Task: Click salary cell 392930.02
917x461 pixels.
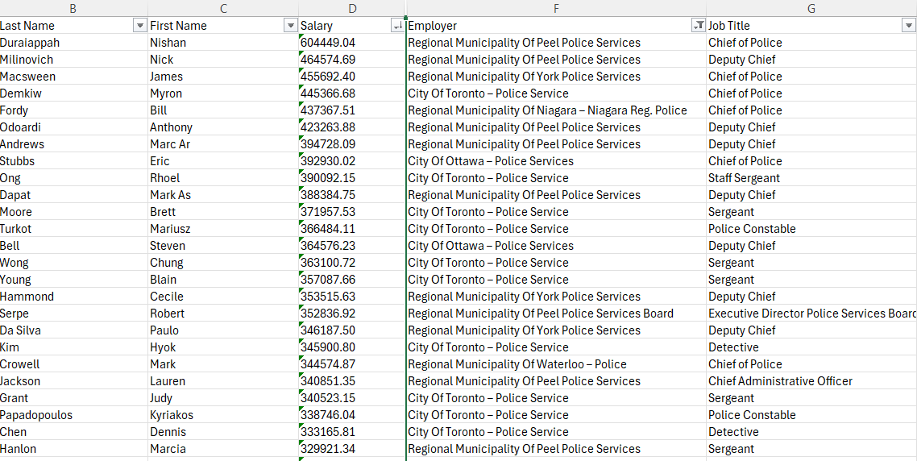Action: pos(352,161)
